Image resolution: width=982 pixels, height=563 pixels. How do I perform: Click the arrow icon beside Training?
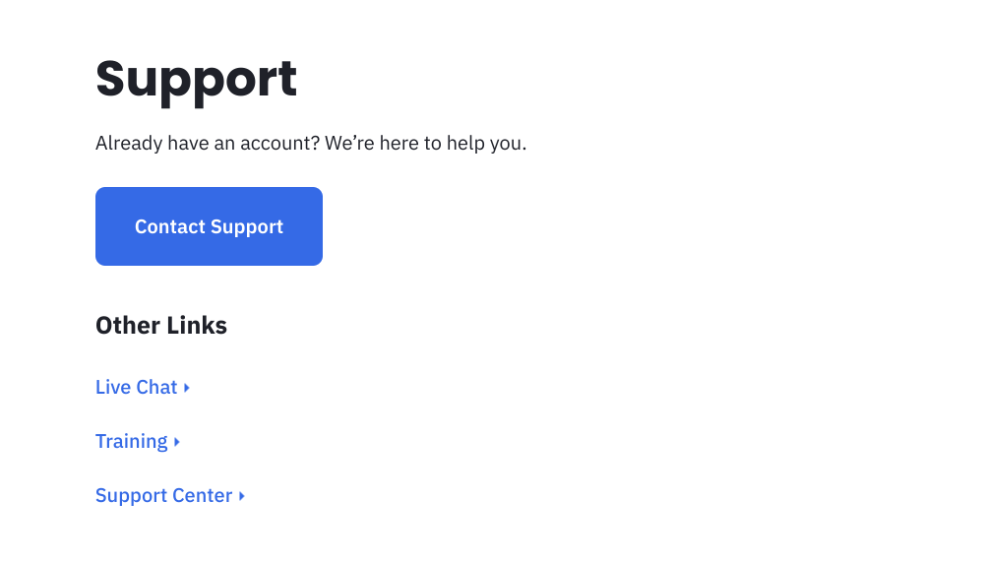[177, 442]
